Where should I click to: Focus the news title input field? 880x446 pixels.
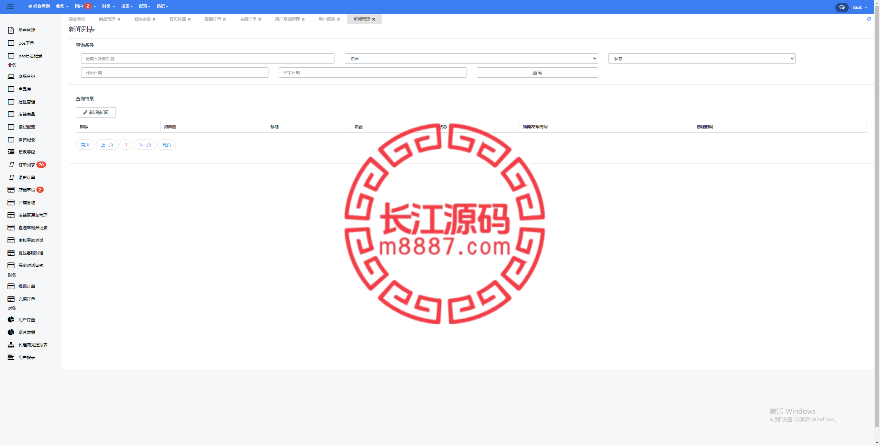(x=208, y=58)
